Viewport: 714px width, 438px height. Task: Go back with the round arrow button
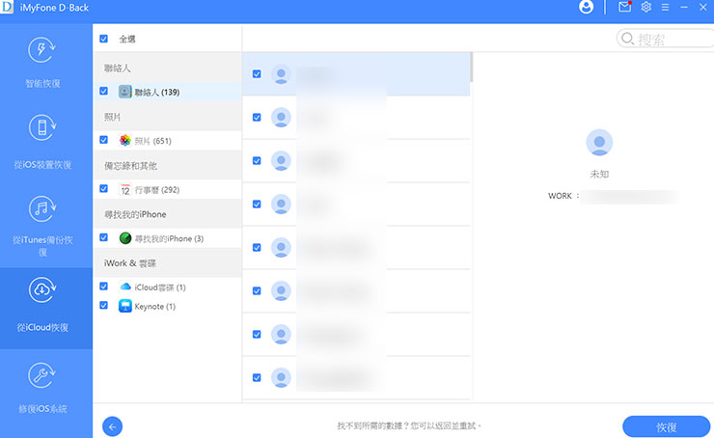click(x=113, y=426)
